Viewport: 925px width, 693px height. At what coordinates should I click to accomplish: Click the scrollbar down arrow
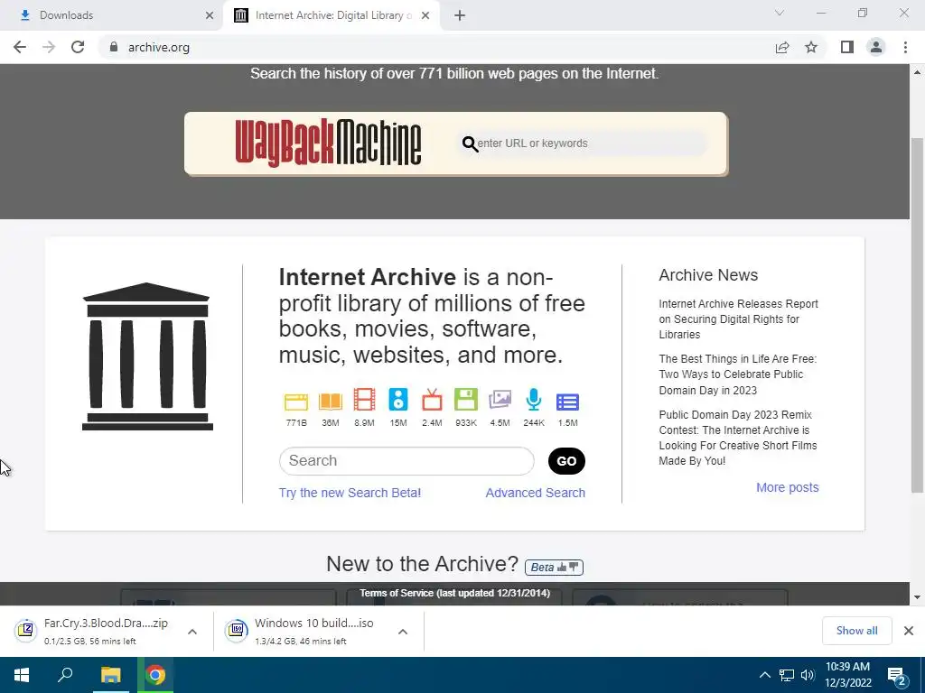pos(917,597)
